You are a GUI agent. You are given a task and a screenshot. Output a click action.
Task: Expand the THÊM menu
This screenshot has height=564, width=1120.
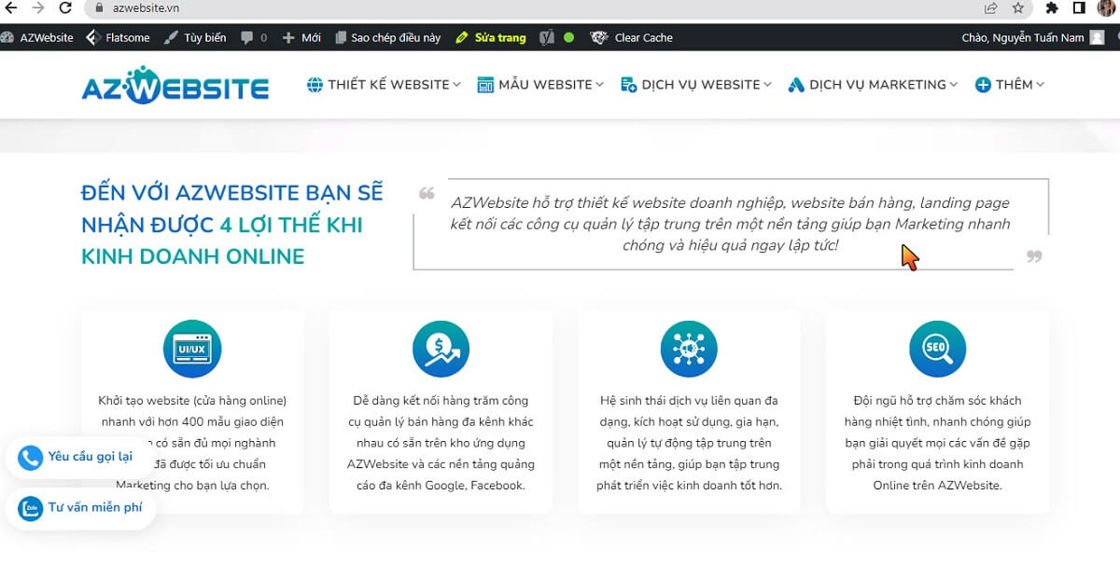click(x=1010, y=85)
